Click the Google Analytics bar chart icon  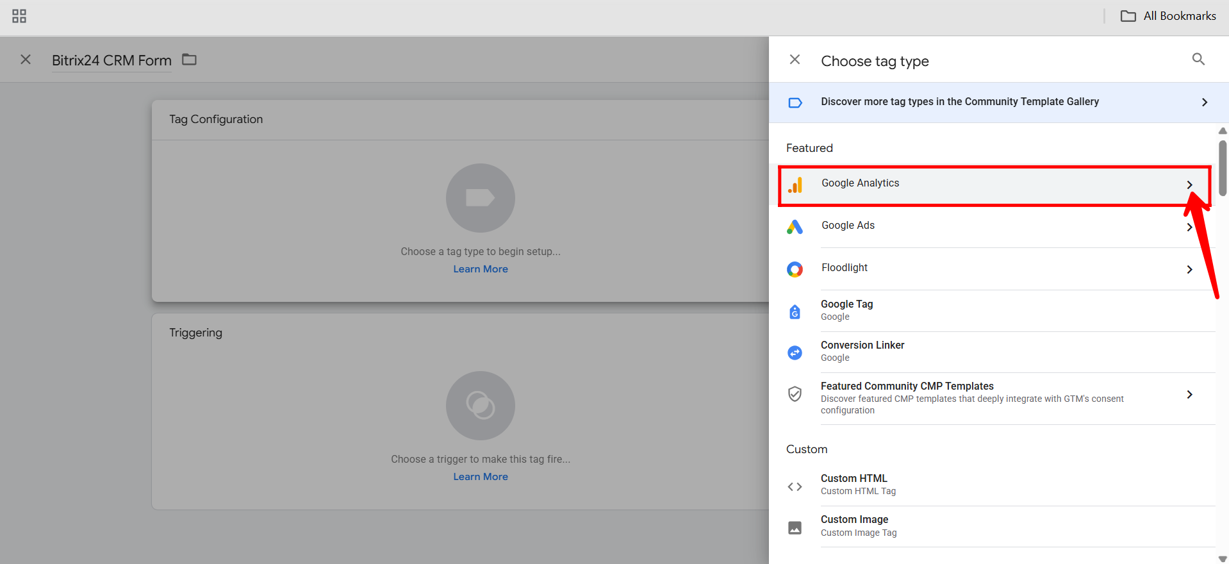click(x=795, y=185)
